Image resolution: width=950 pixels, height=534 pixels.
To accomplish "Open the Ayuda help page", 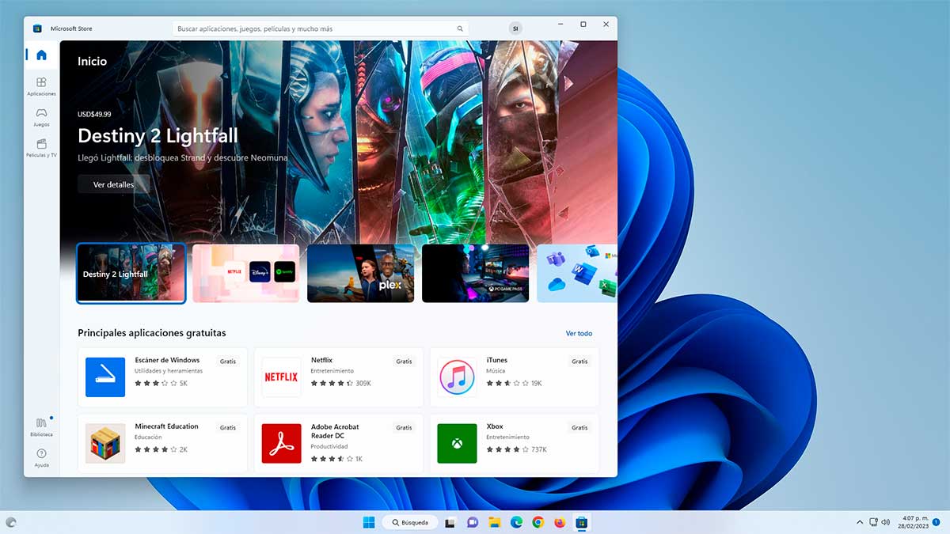I will point(41,458).
